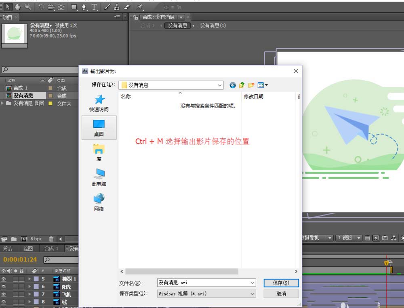Image resolution: width=404 pixels, height=308 pixels.
Task: Click the 保存 save button
Action: coord(280,283)
